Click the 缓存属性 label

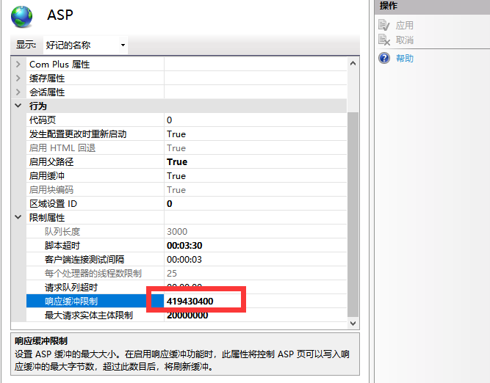click(x=47, y=78)
